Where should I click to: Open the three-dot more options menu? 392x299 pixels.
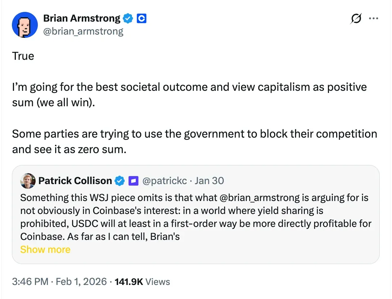[x=374, y=18]
